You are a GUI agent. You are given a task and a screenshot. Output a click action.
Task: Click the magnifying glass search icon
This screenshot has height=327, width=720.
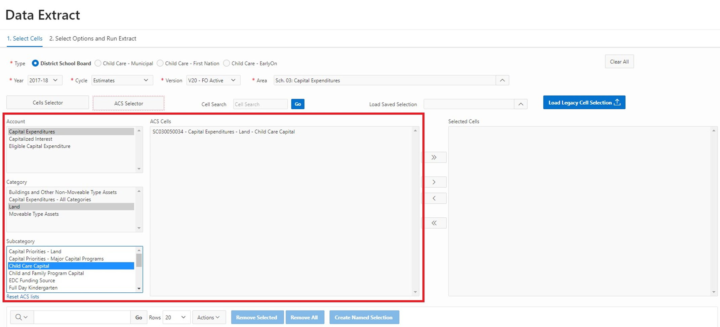19,317
